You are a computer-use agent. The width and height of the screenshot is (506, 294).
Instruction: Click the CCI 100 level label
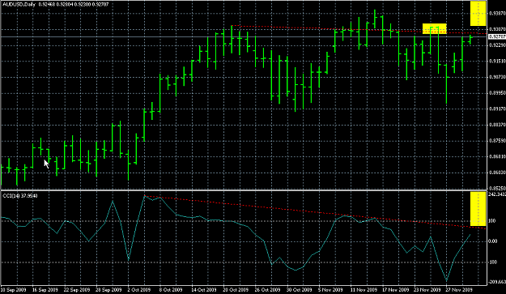point(492,221)
